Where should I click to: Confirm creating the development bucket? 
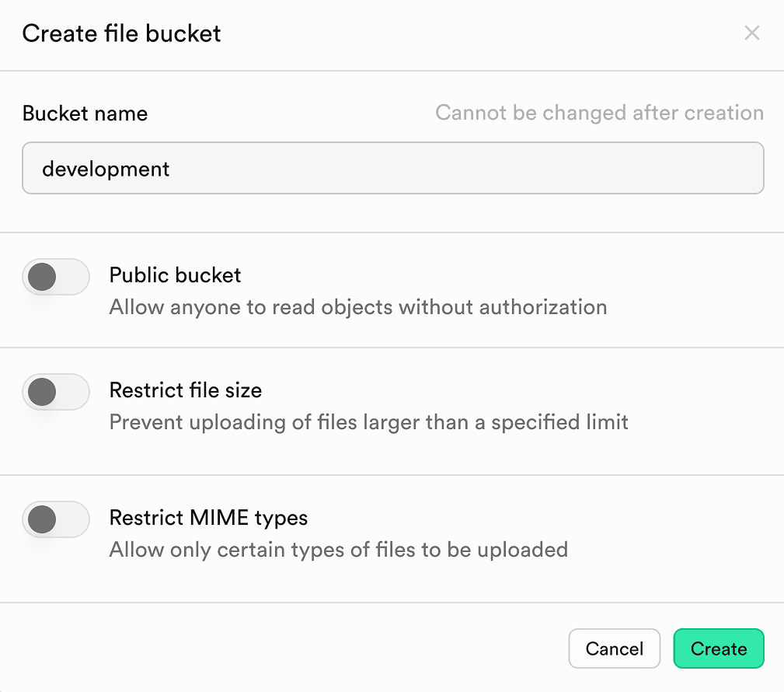tap(718, 648)
